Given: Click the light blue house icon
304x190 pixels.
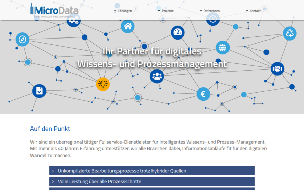Looking at the screenshot, I should tap(128, 26).
